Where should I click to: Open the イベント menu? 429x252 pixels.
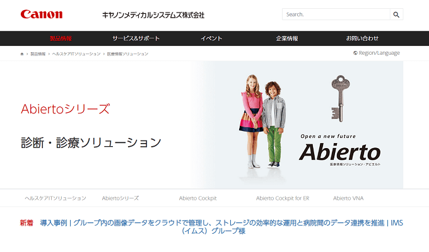211,38
